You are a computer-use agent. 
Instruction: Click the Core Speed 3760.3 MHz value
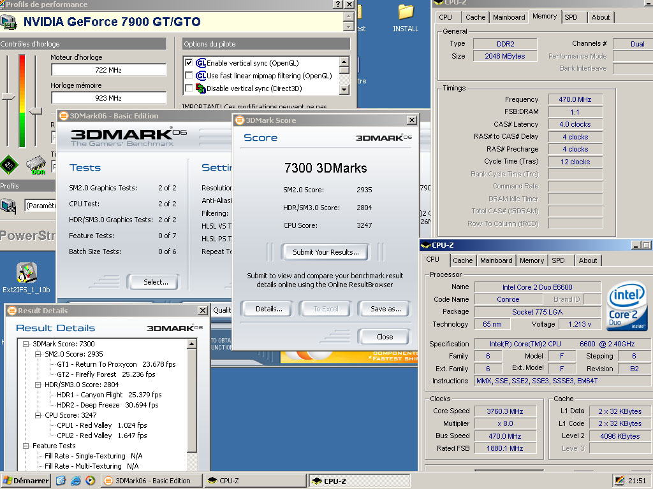pos(505,411)
